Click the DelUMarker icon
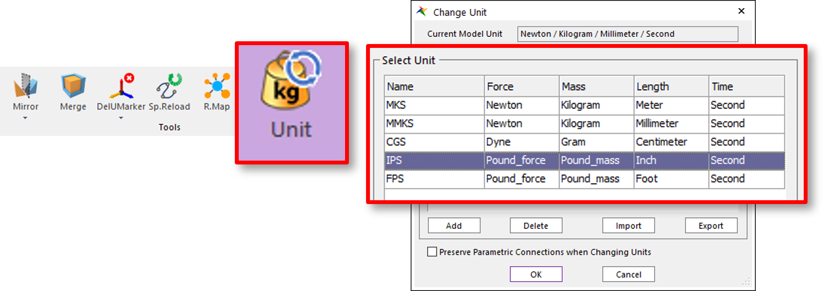This screenshot has width=823, height=291. tap(121, 87)
